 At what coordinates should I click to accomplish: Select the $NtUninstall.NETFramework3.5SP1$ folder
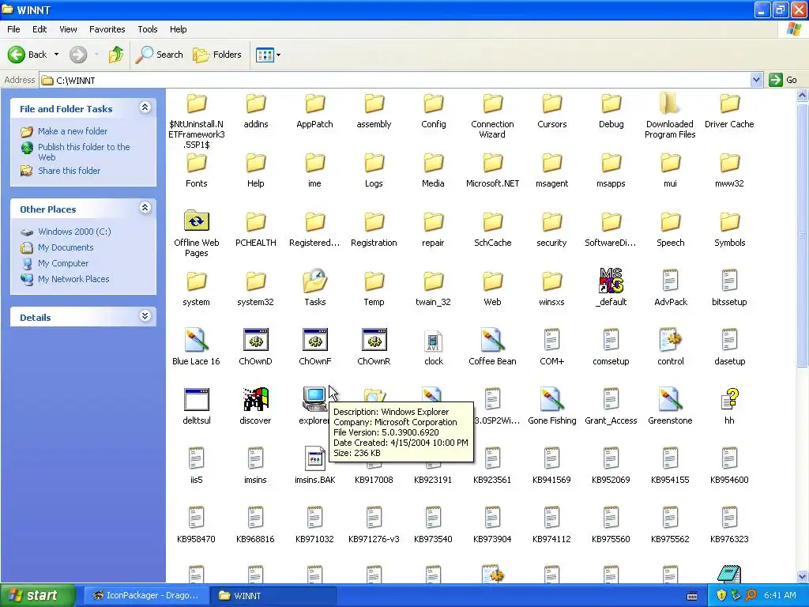point(196,104)
